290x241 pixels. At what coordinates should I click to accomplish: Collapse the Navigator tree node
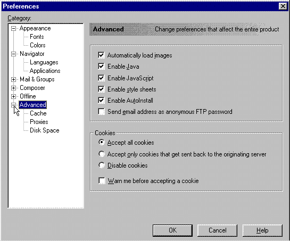(13, 54)
